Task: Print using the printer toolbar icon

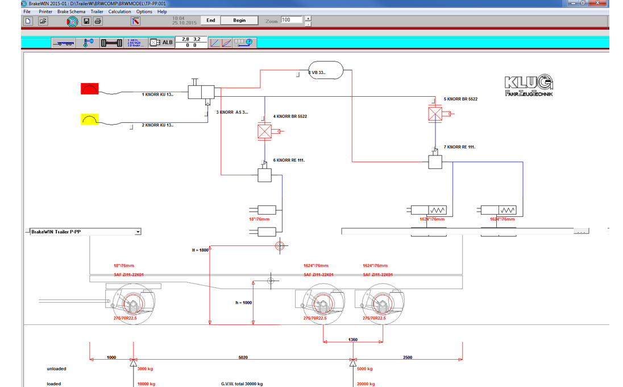Action: (x=98, y=21)
